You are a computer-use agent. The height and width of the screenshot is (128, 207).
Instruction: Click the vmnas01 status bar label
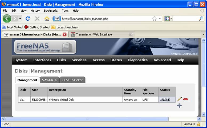[x=189, y=124]
